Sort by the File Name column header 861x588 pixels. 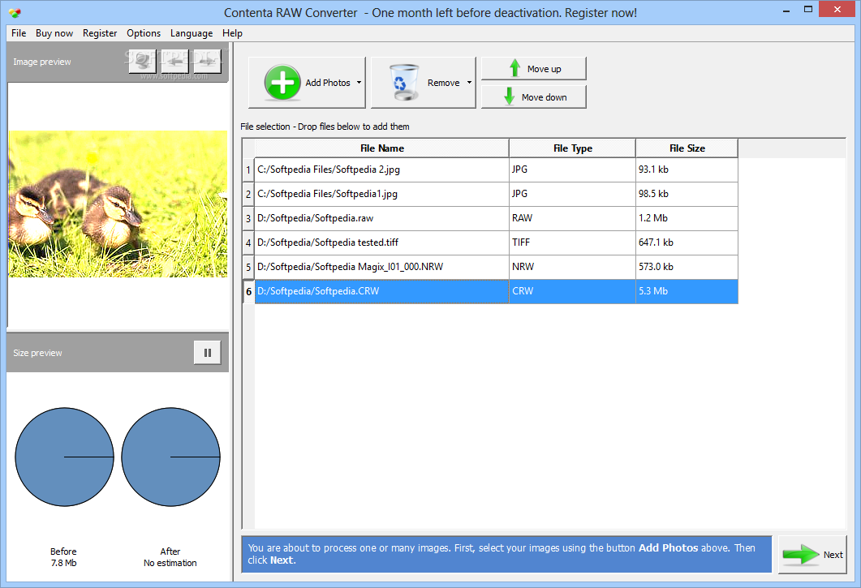click(x=381, y=148)
